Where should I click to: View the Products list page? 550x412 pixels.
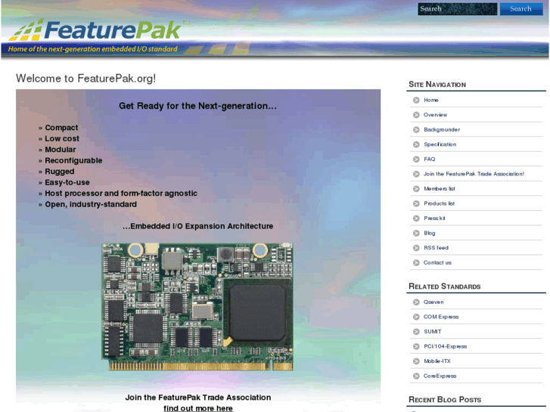tap(439, 203)
